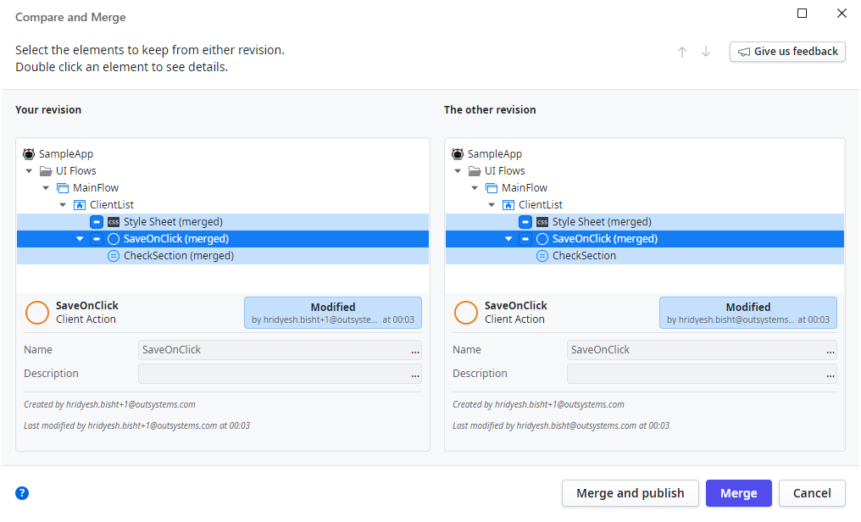The image size is (861, 522).
Task: Toggle the SaveOnClick checkbox in the other revision
Action: [525, 238]
